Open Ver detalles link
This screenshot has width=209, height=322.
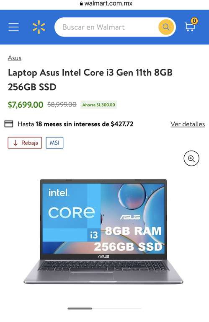click(x=188, y=124)
